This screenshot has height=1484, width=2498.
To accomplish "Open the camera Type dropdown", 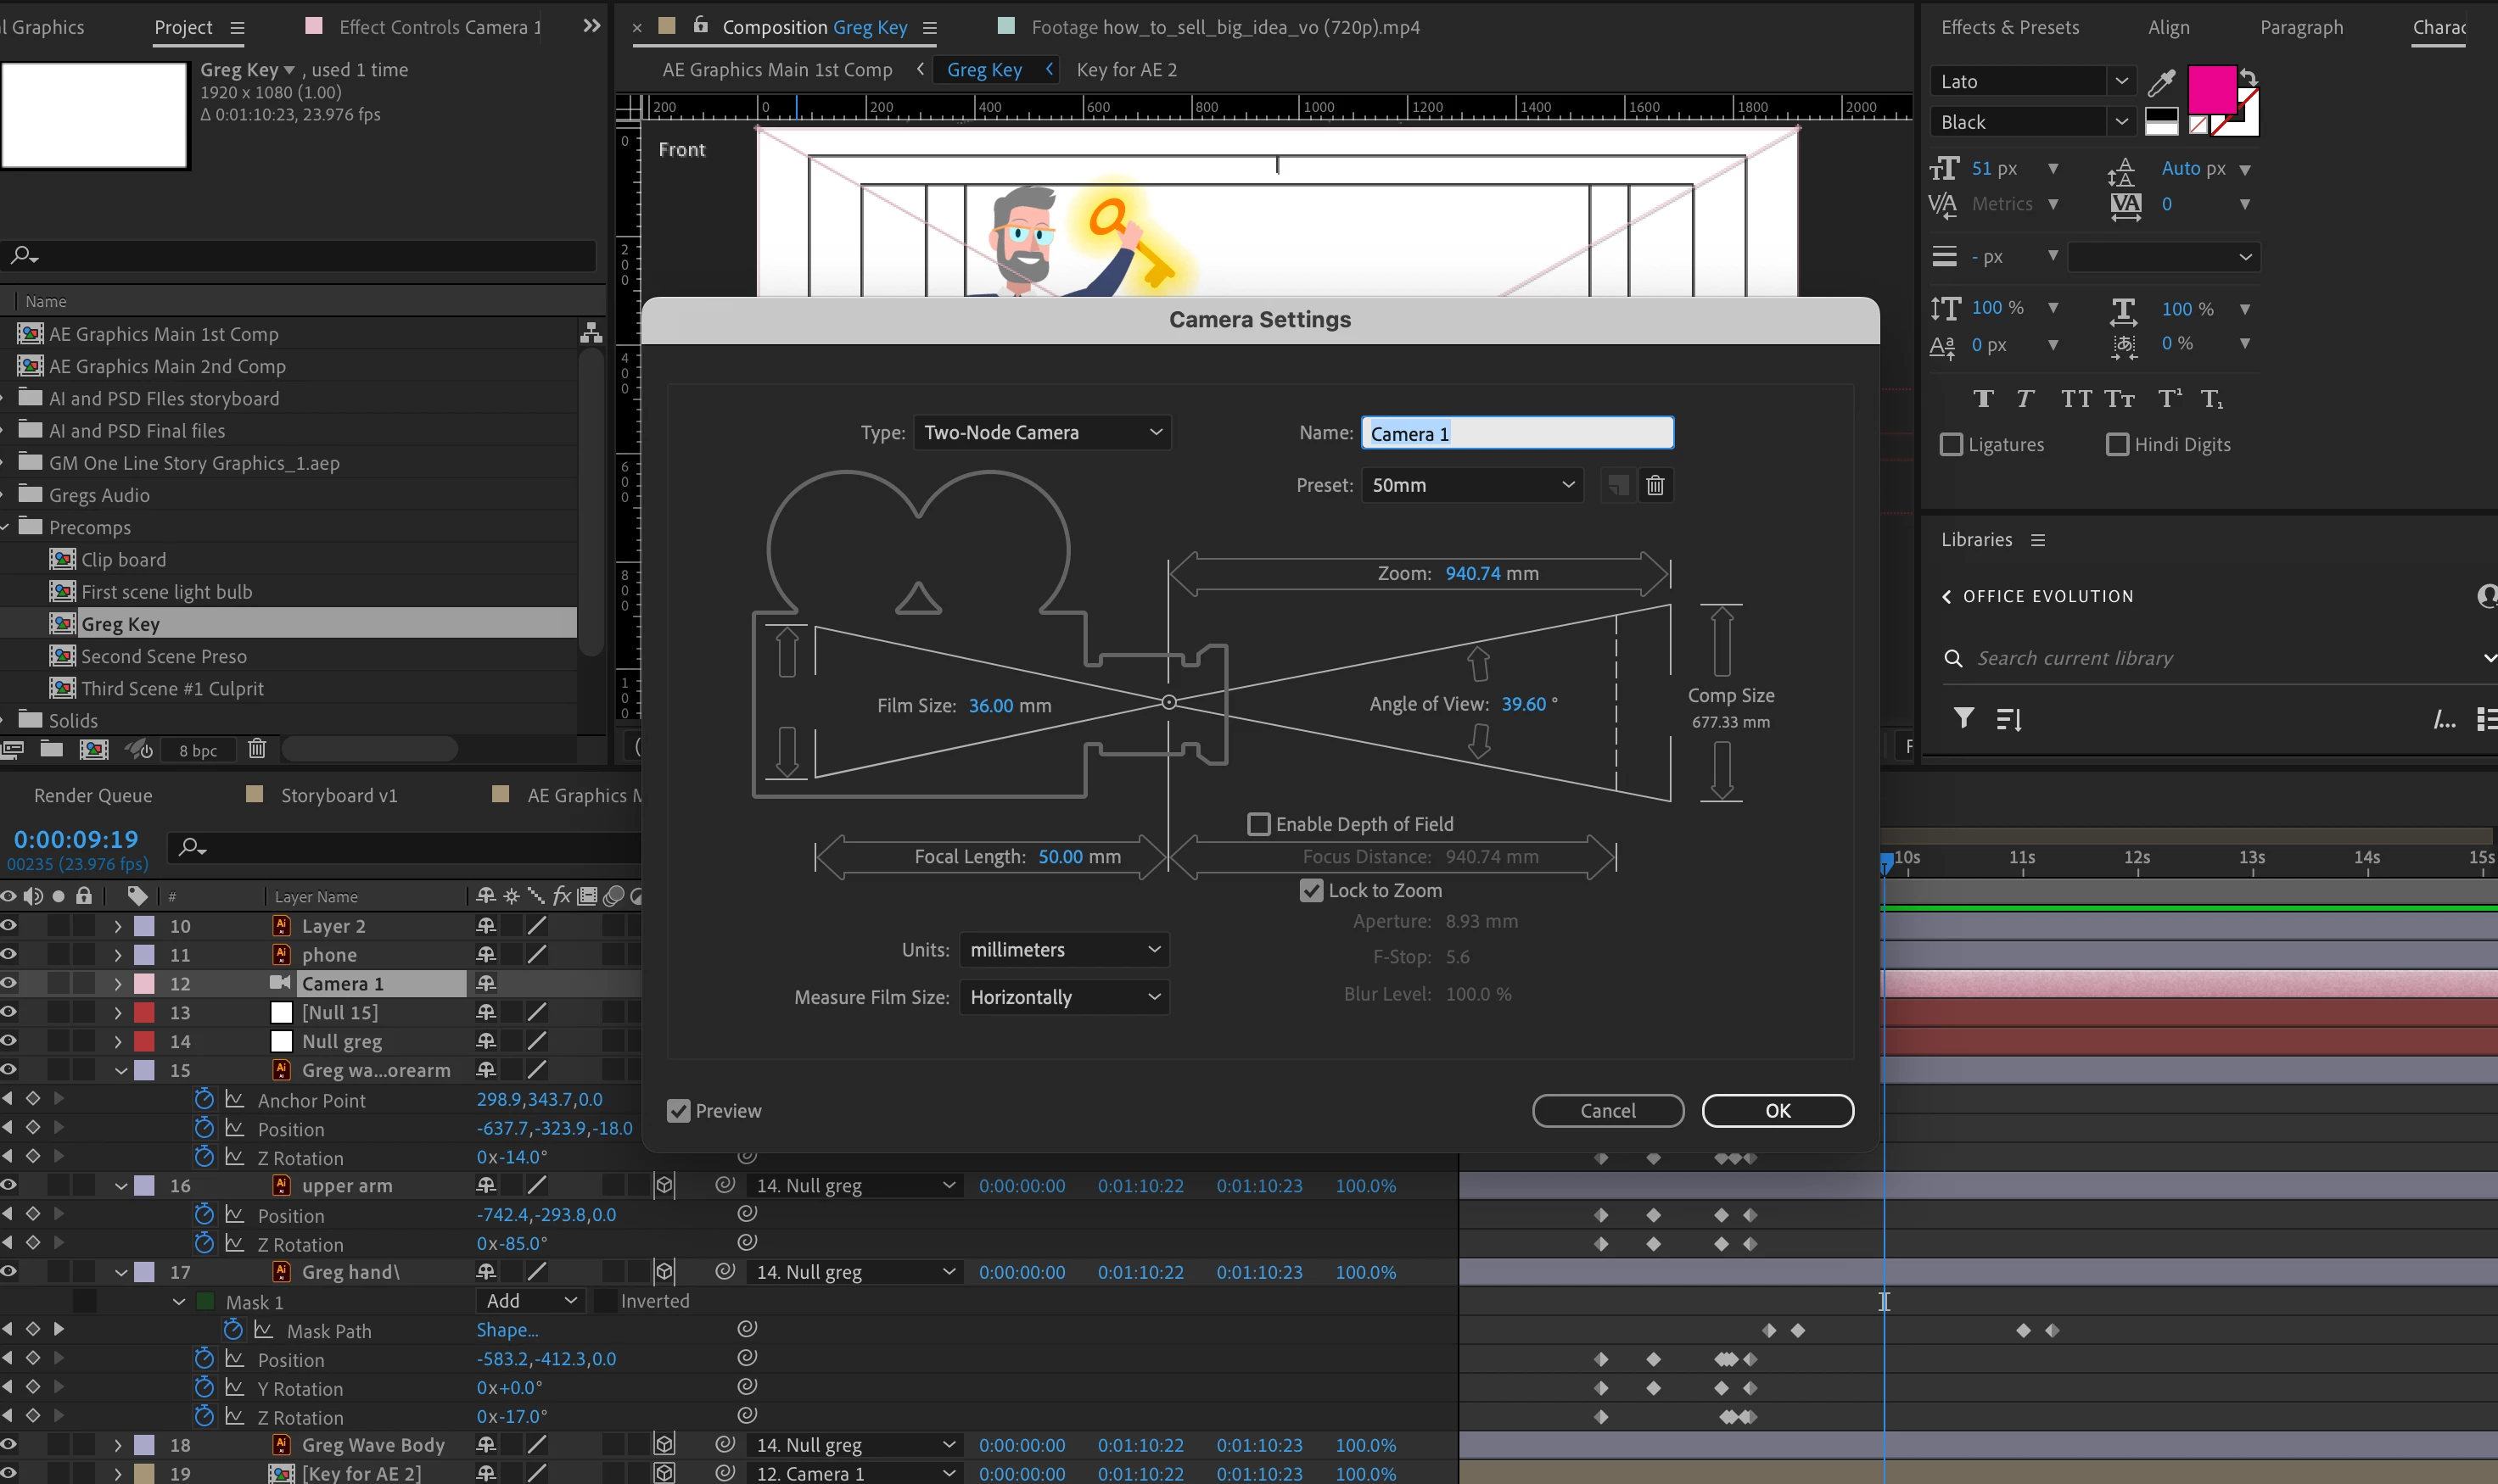I will [1041, 432].
